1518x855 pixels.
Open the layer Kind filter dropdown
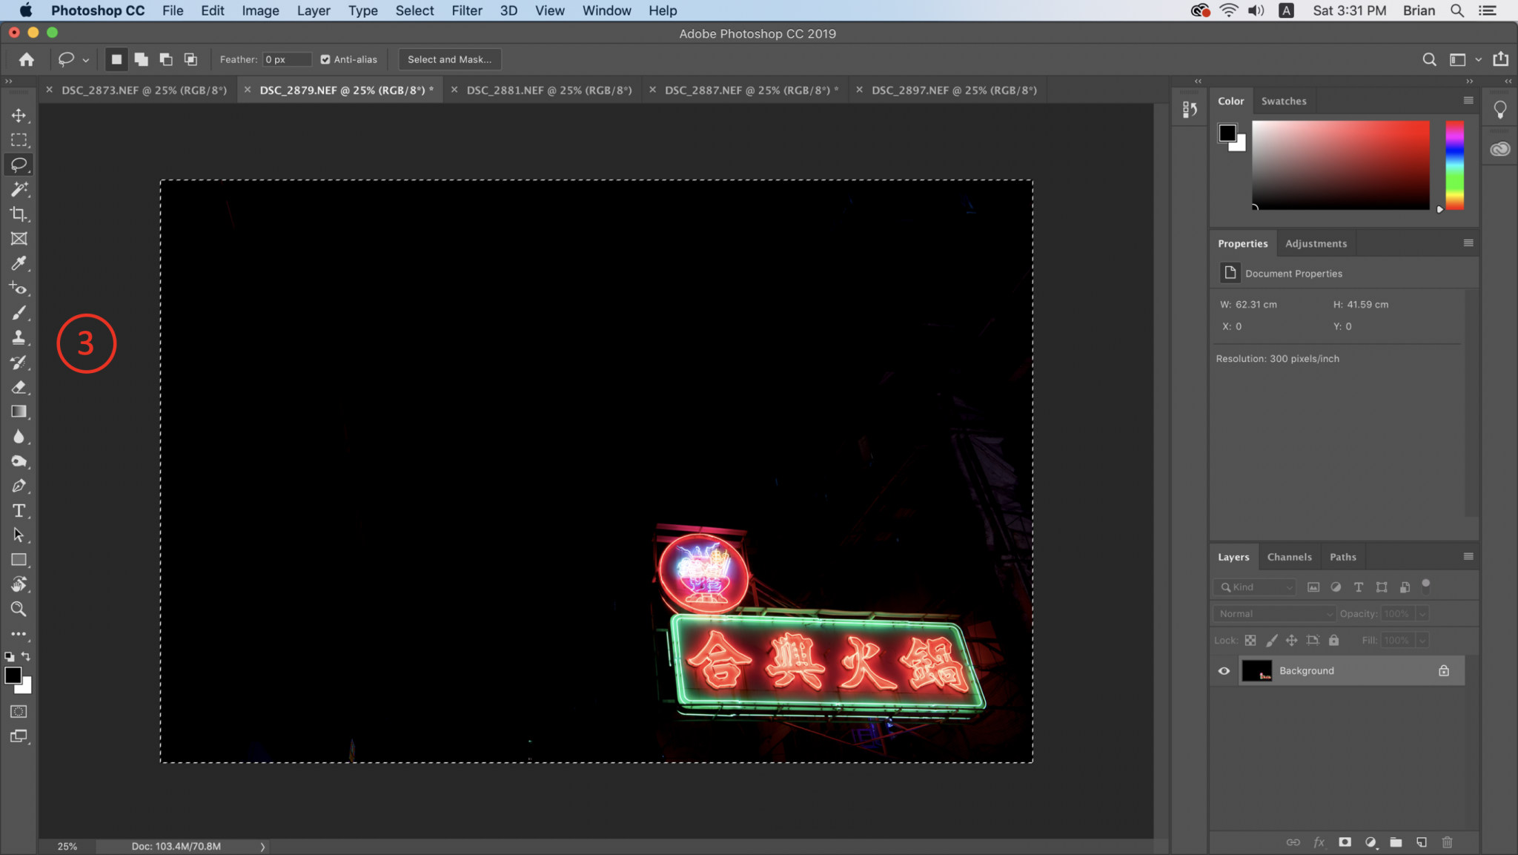click(1256, 587)
